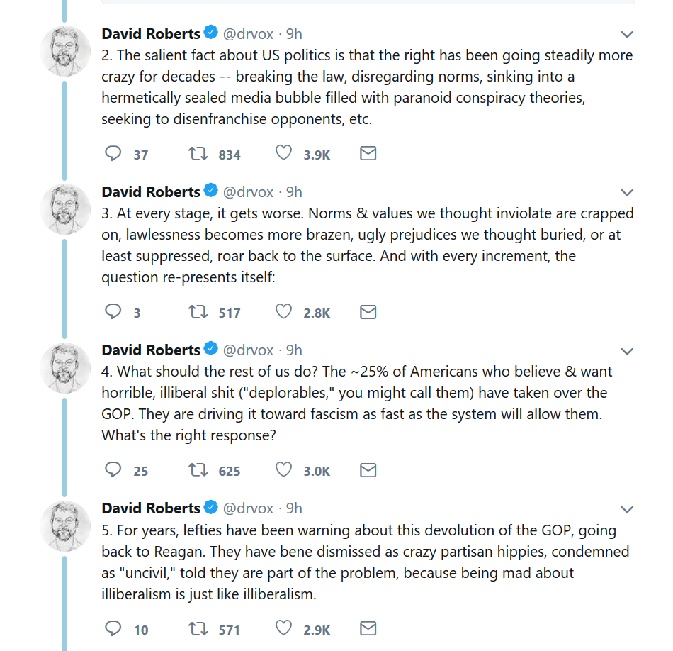Expand the options chevron on tweet 3

[627, 192]
